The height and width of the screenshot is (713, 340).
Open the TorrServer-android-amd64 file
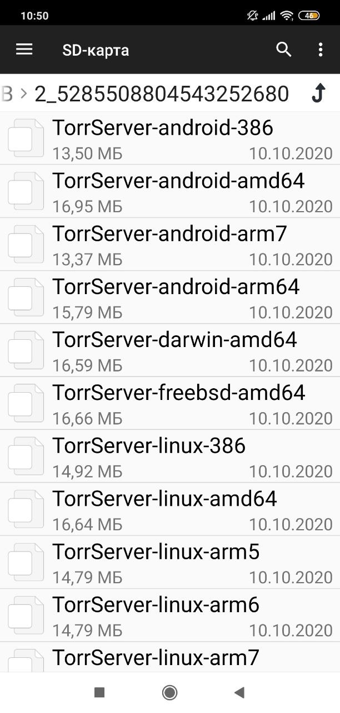tap(170, 191)
